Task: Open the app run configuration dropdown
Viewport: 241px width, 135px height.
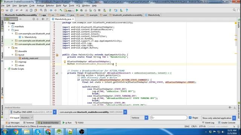Action: tap(69, 10)
